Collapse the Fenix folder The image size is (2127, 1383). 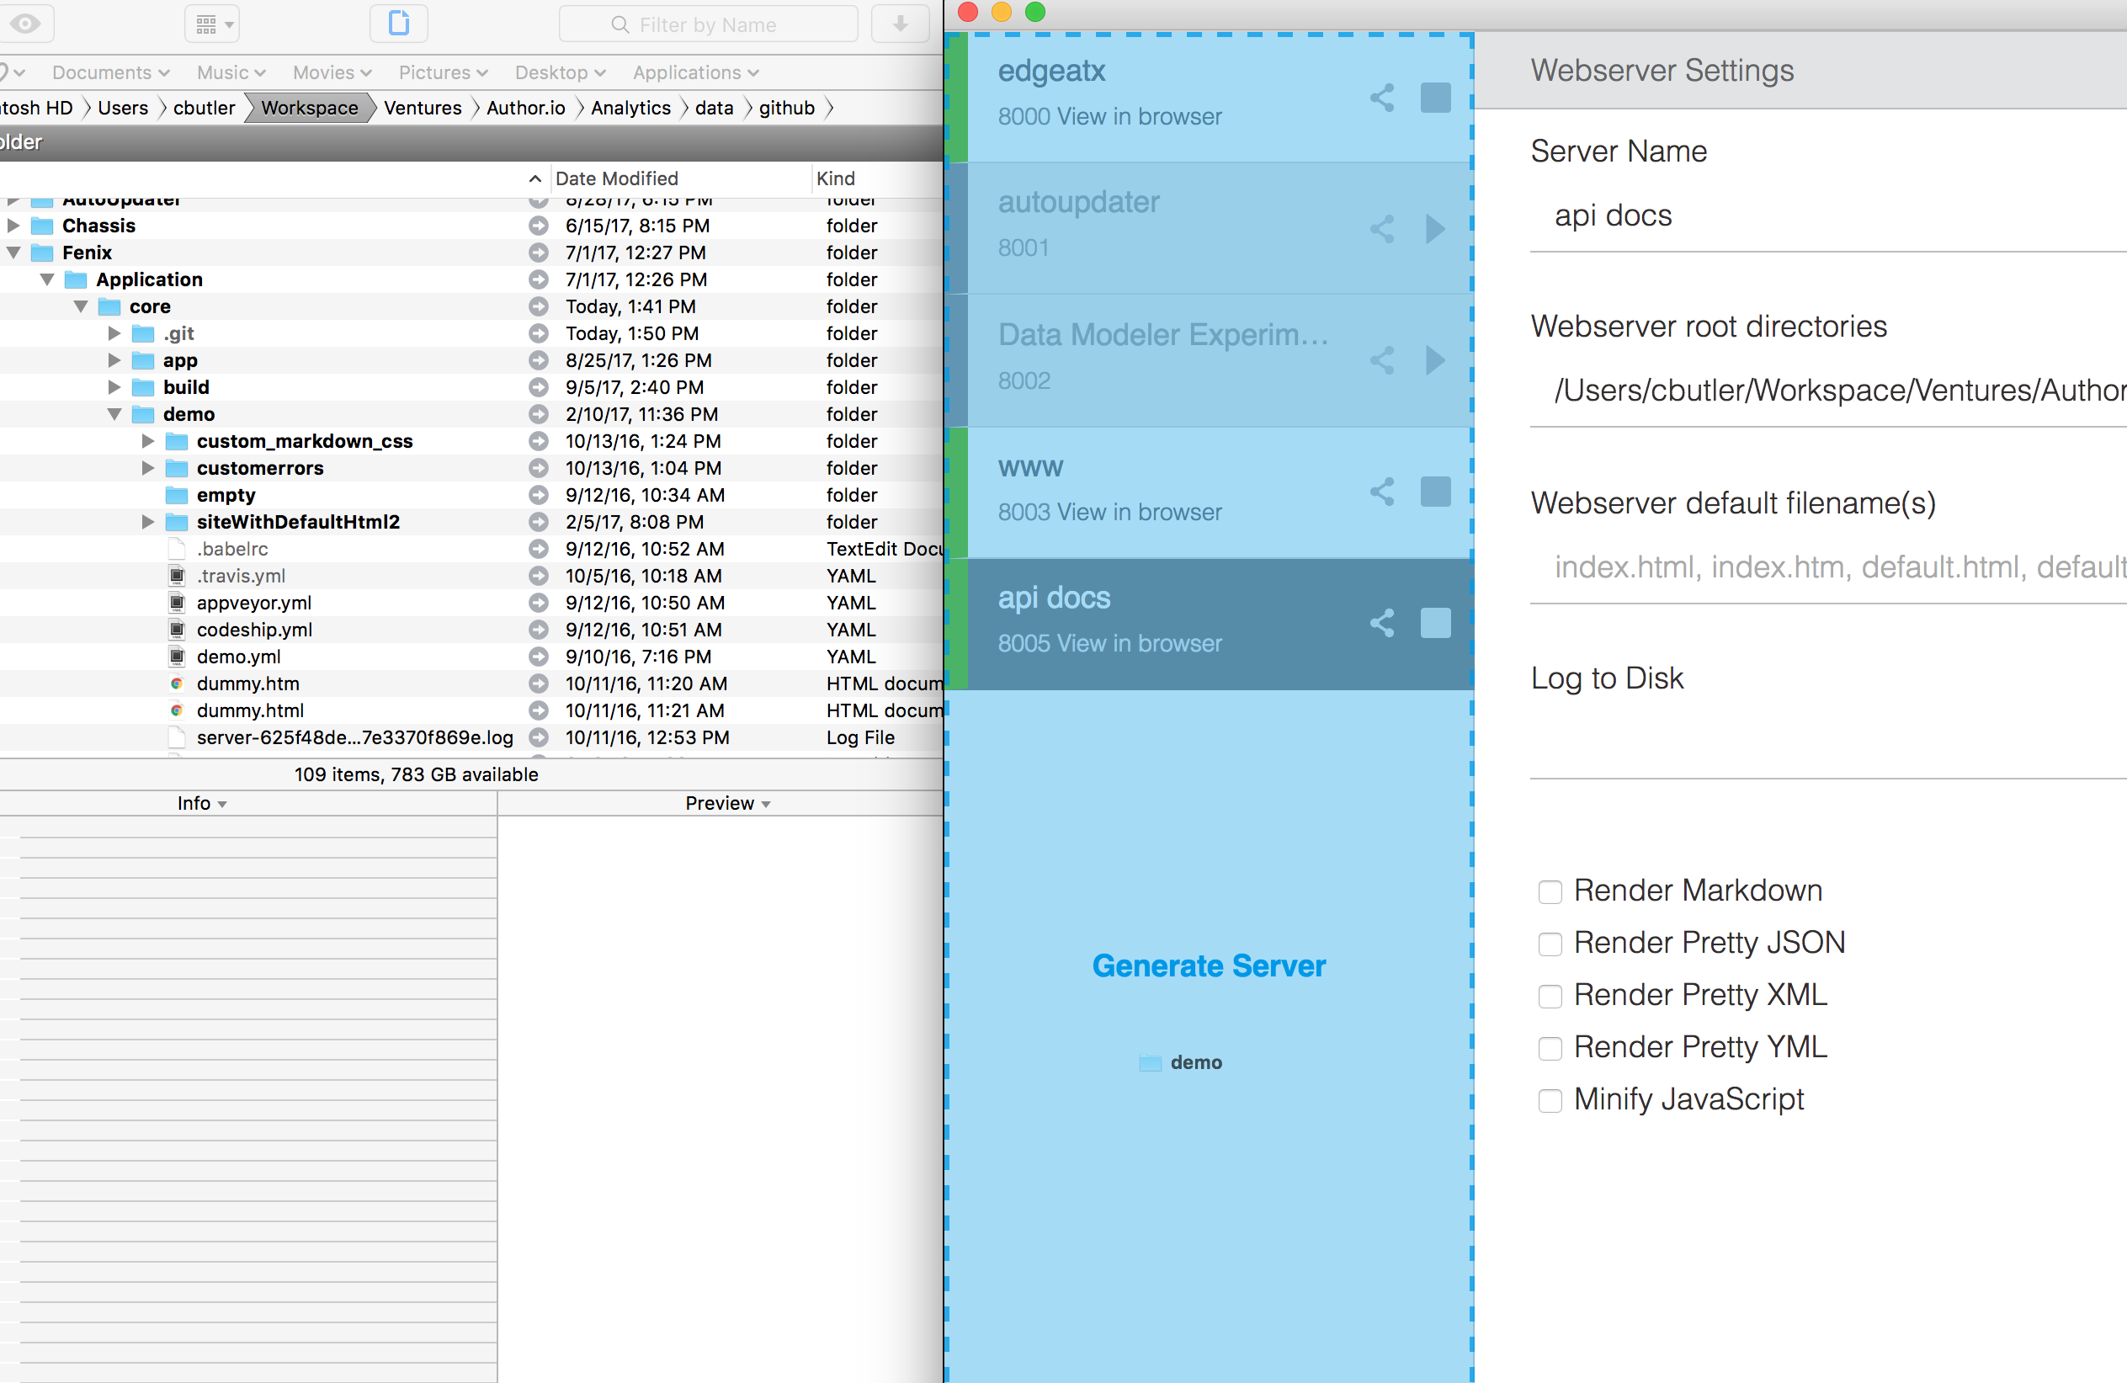[13, 252]
